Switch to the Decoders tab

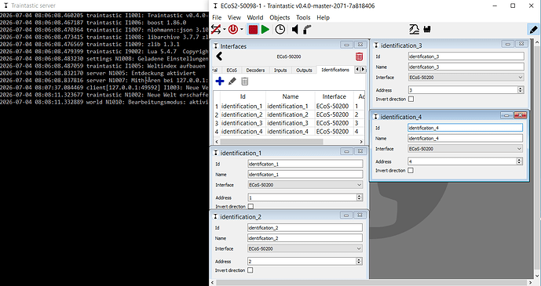[x=255, y=70]
